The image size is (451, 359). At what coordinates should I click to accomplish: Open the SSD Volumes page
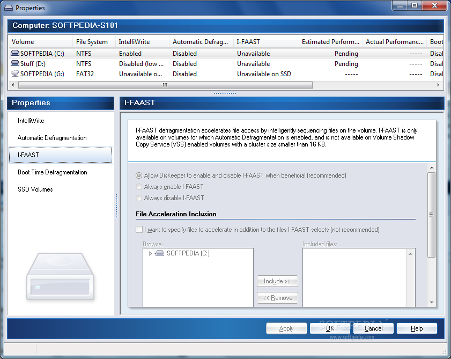pos(35,189)
